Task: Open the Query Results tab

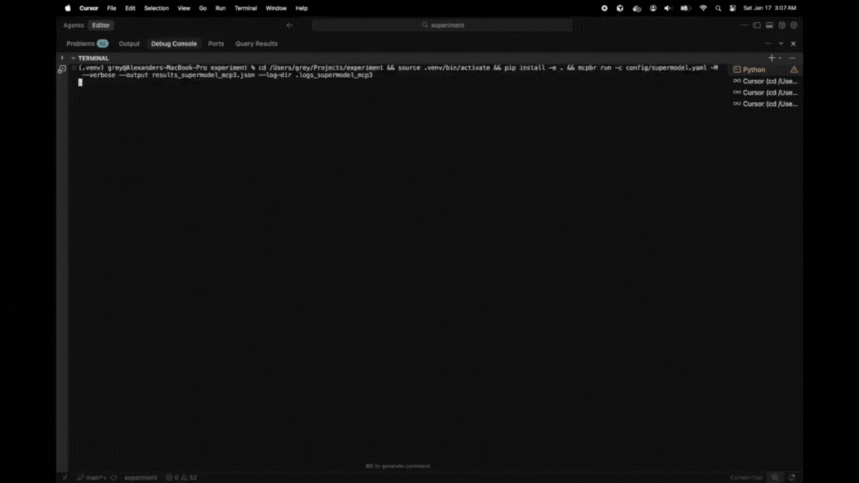Action: click(256, 44)
